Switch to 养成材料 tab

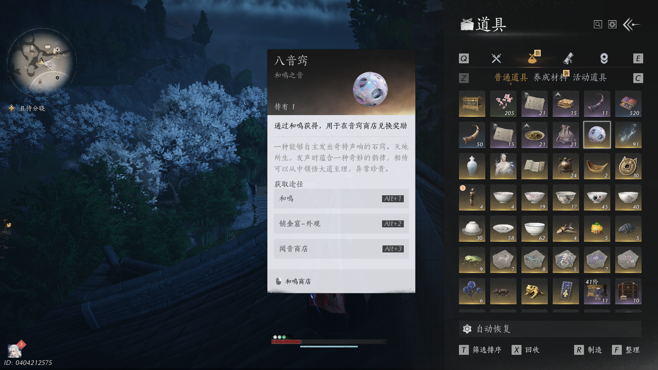(x=550, y=78)
